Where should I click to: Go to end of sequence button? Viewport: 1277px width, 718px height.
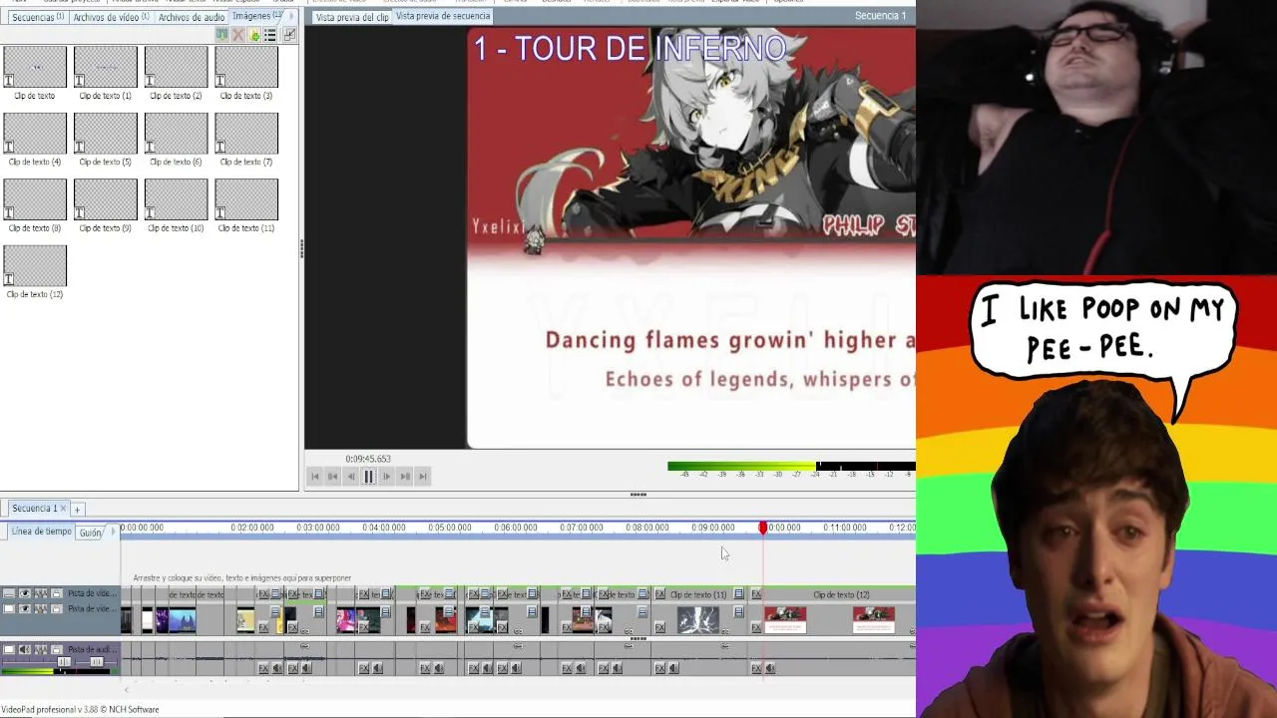[422, 477]
